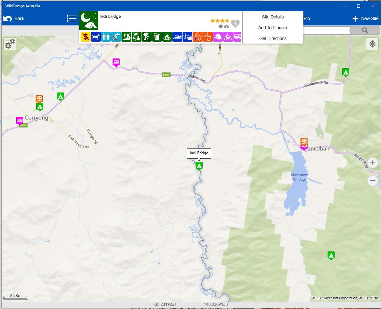
Task: Select the campfire allowed icon
Action: click(167, 37)
